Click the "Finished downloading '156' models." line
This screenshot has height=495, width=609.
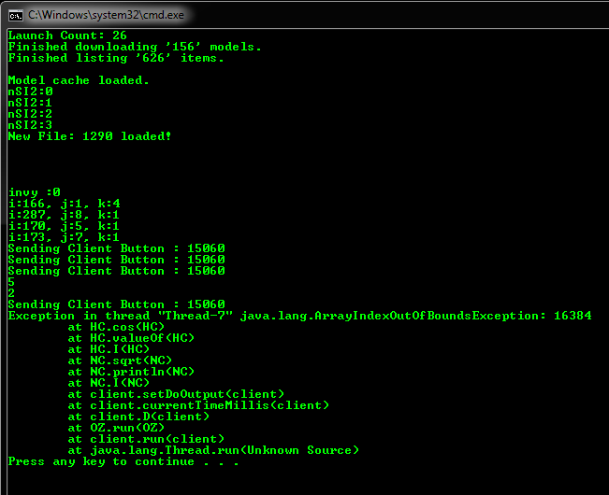point(135,47)
